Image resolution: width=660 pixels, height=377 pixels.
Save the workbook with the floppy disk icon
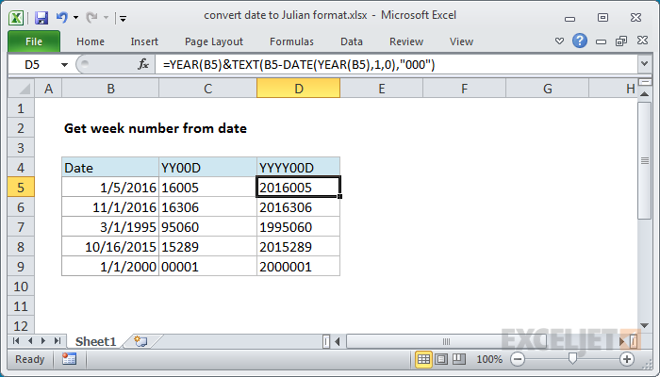pos(41,18)
